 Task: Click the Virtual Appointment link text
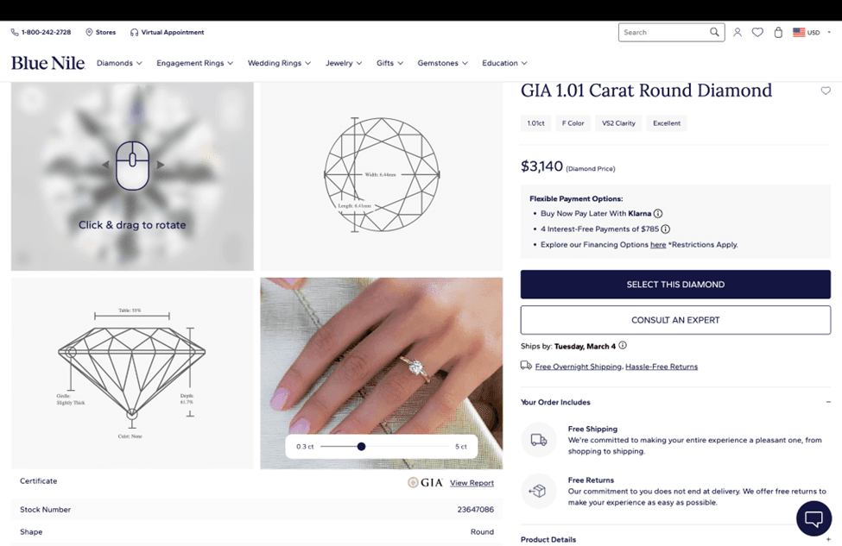click(x=173, y=32)
